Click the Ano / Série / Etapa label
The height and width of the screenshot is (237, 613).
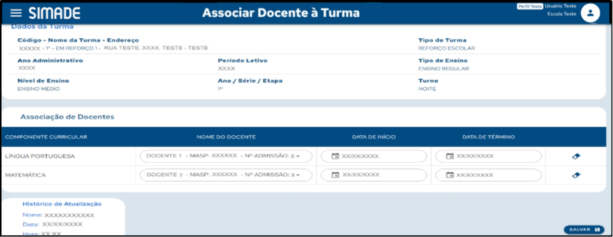pos(250,81)
